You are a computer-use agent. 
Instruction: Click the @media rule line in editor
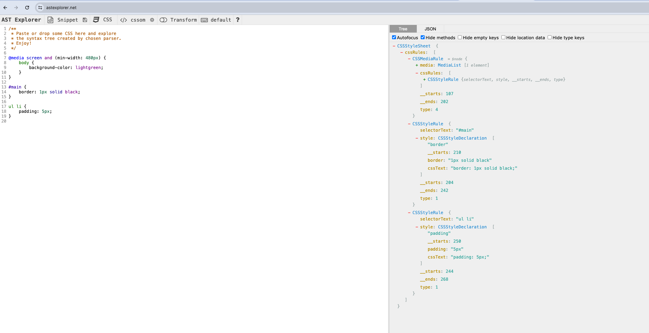coord(57,58)
